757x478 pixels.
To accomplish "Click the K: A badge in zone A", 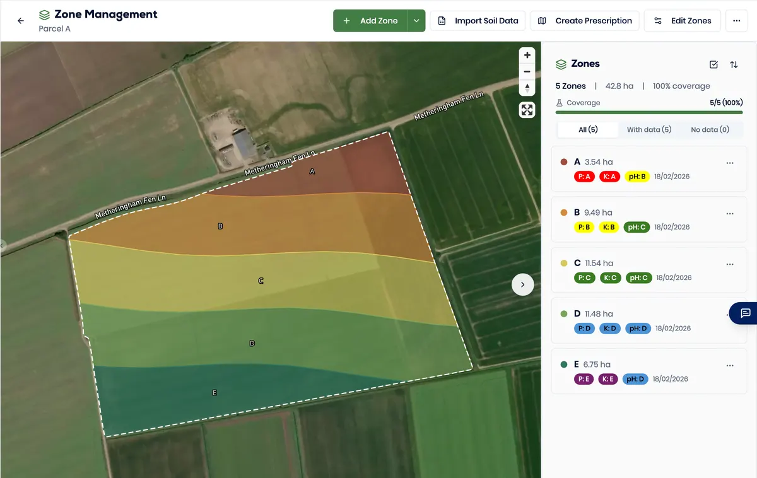I will (x=609, y=177).
